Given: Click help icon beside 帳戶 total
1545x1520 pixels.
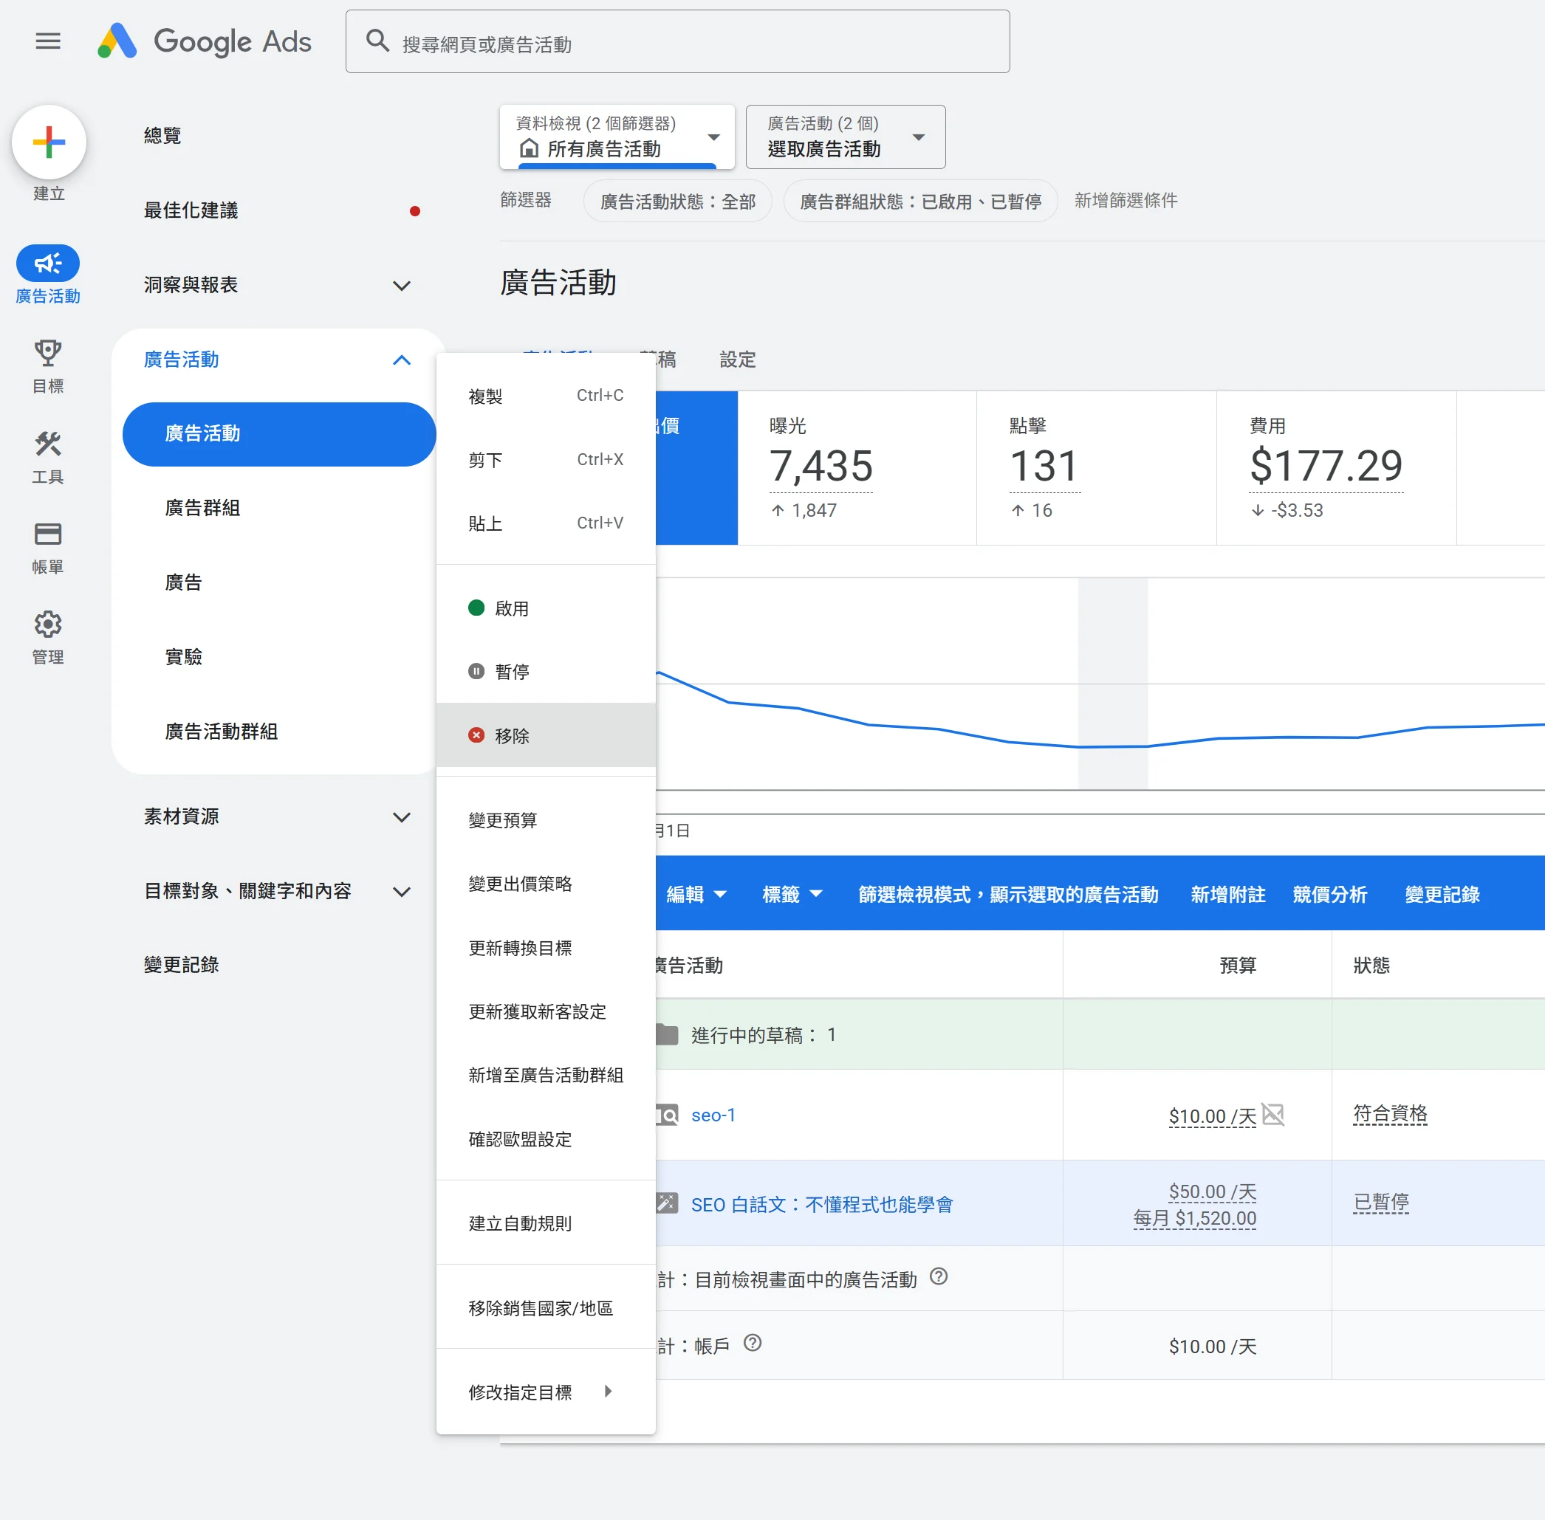Looking at the screenshot, I should click(x=752, y=1343).
